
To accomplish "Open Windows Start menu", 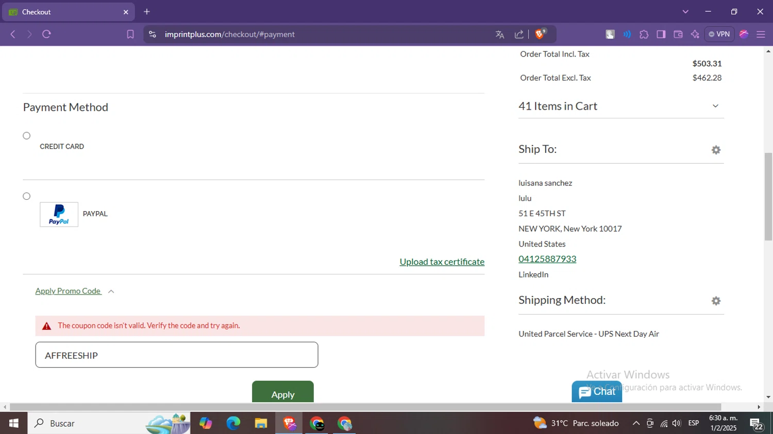I will [14, 423].
